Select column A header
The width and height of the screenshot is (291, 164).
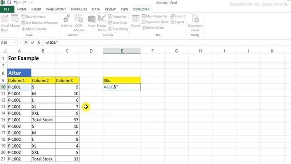19,51
